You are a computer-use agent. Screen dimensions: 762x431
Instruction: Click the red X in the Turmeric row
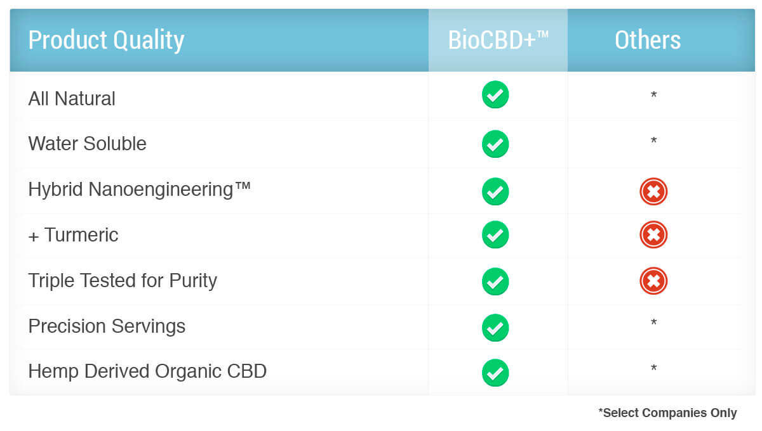pos(653,235)
